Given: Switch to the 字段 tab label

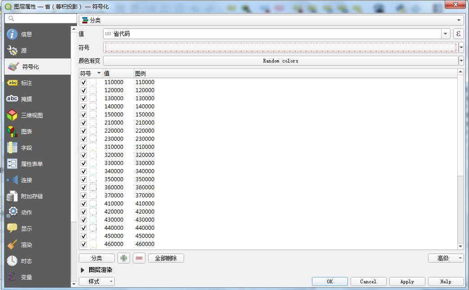Looking at the screenshot, I should (27, 148).
